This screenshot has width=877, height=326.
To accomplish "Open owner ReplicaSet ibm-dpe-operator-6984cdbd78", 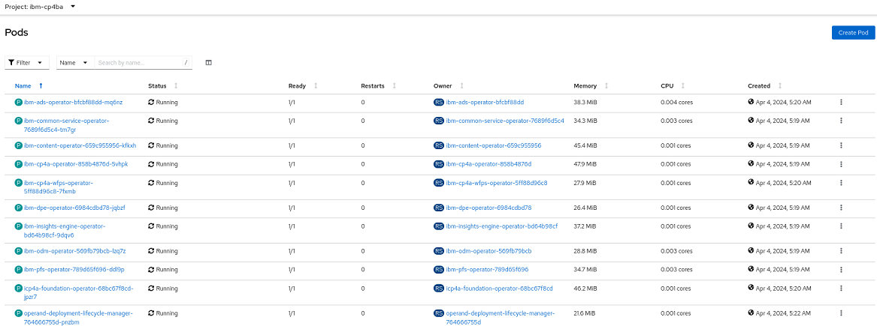I will (488, 208).
